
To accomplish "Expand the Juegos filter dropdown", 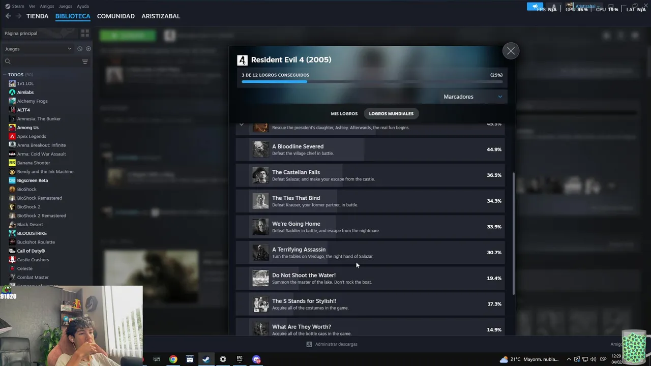I will click(x=38, y=49).
